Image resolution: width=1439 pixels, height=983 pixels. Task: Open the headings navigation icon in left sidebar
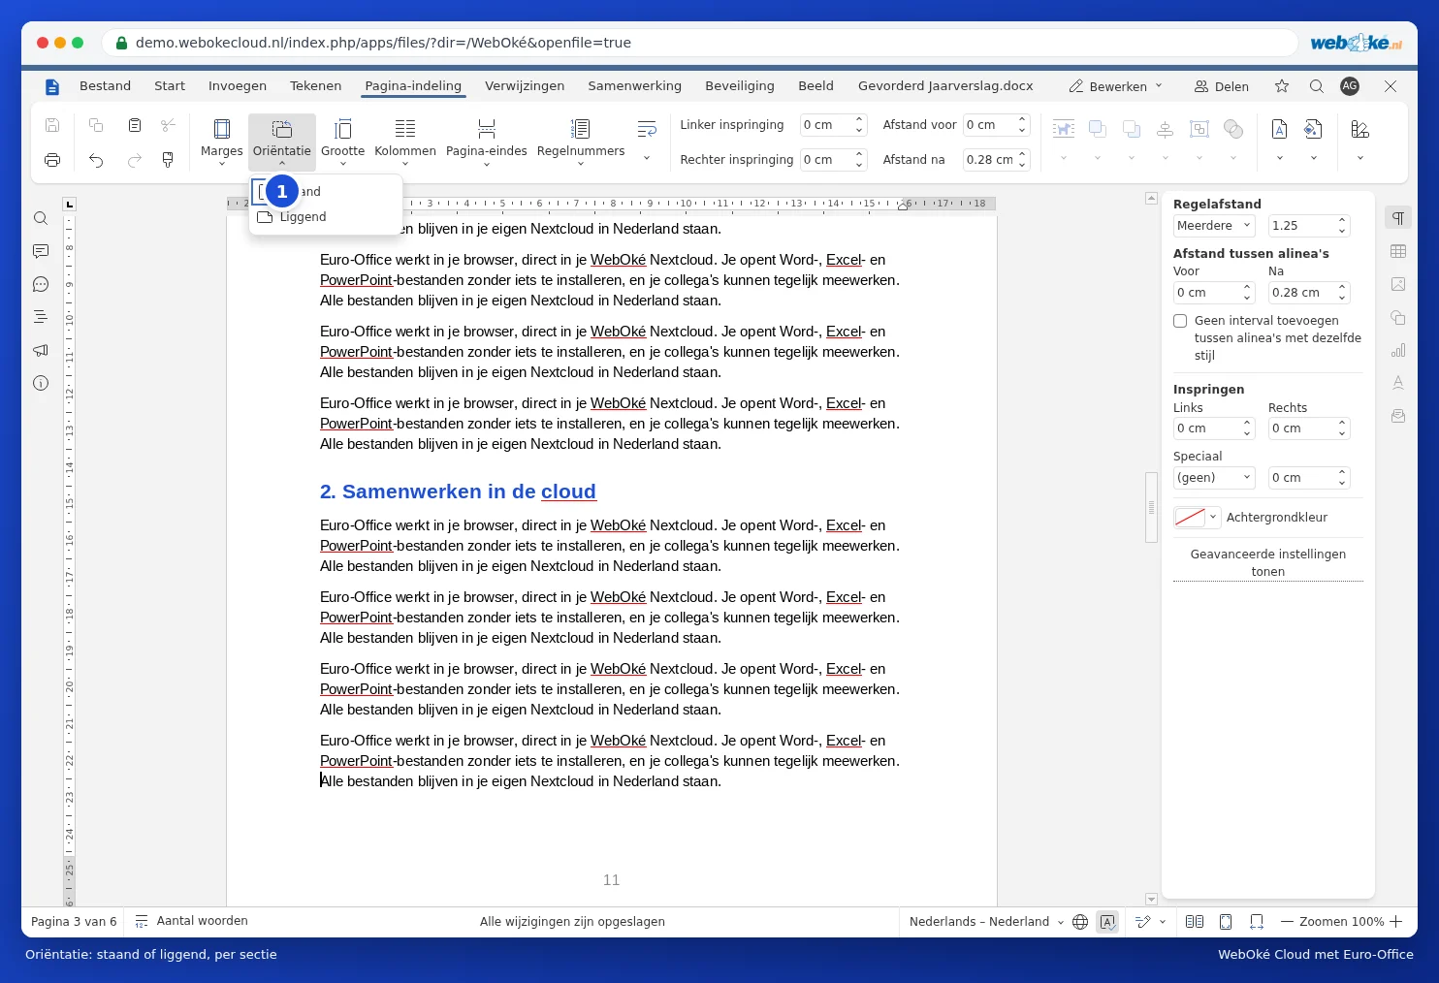[x=41, y=317]
